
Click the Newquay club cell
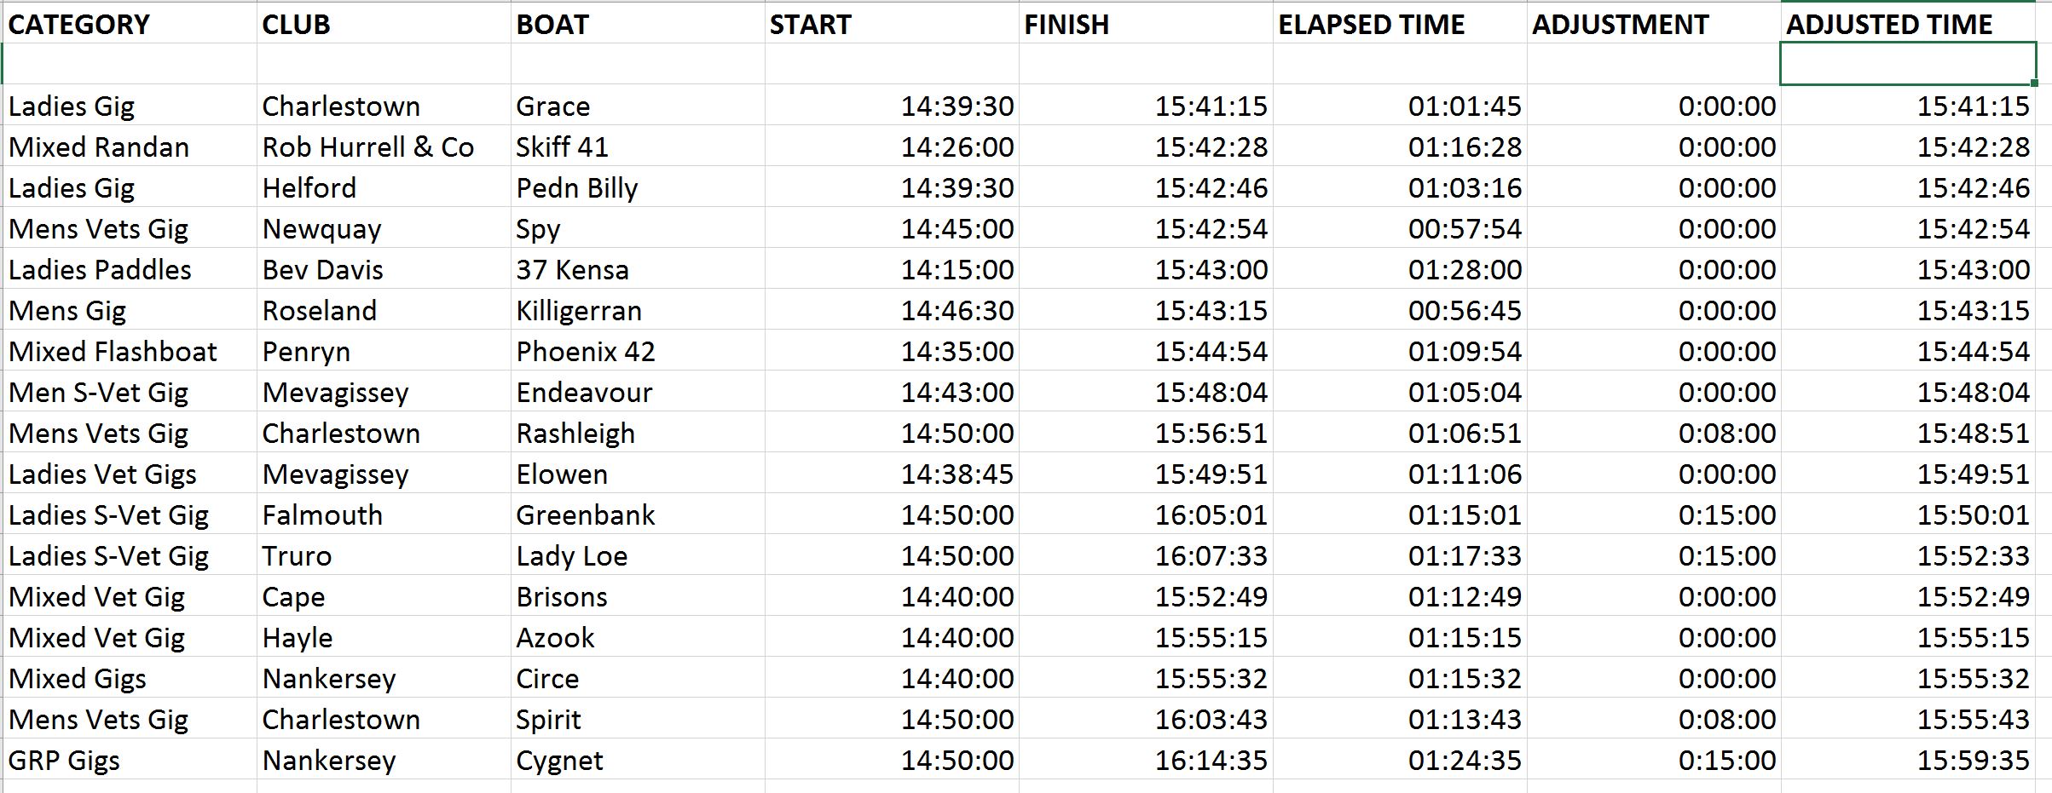click(384, 228)
